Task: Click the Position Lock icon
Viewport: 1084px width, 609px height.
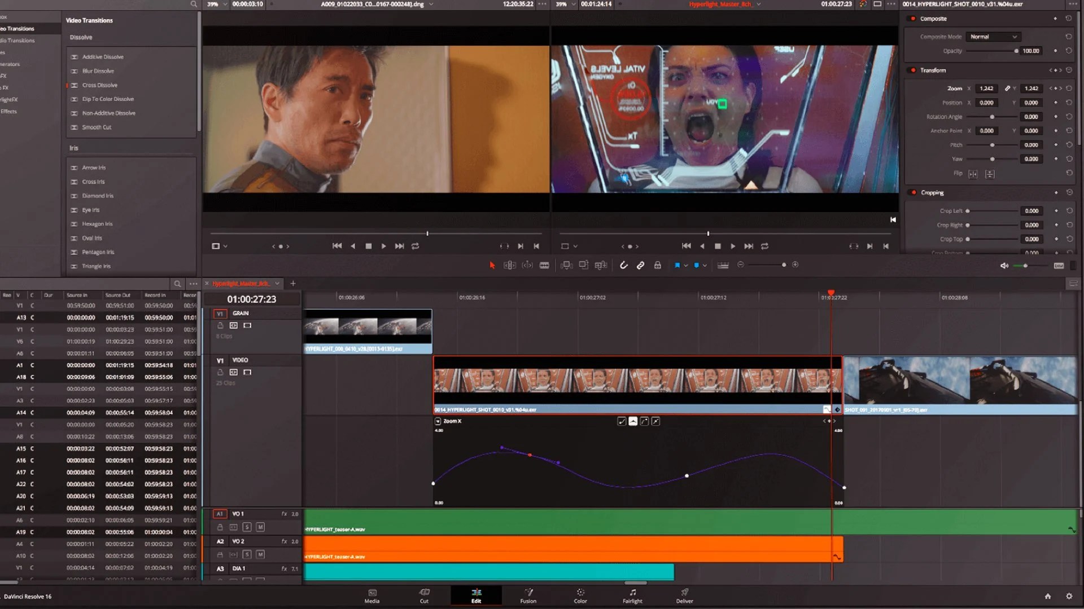Action: pos(658,264)
